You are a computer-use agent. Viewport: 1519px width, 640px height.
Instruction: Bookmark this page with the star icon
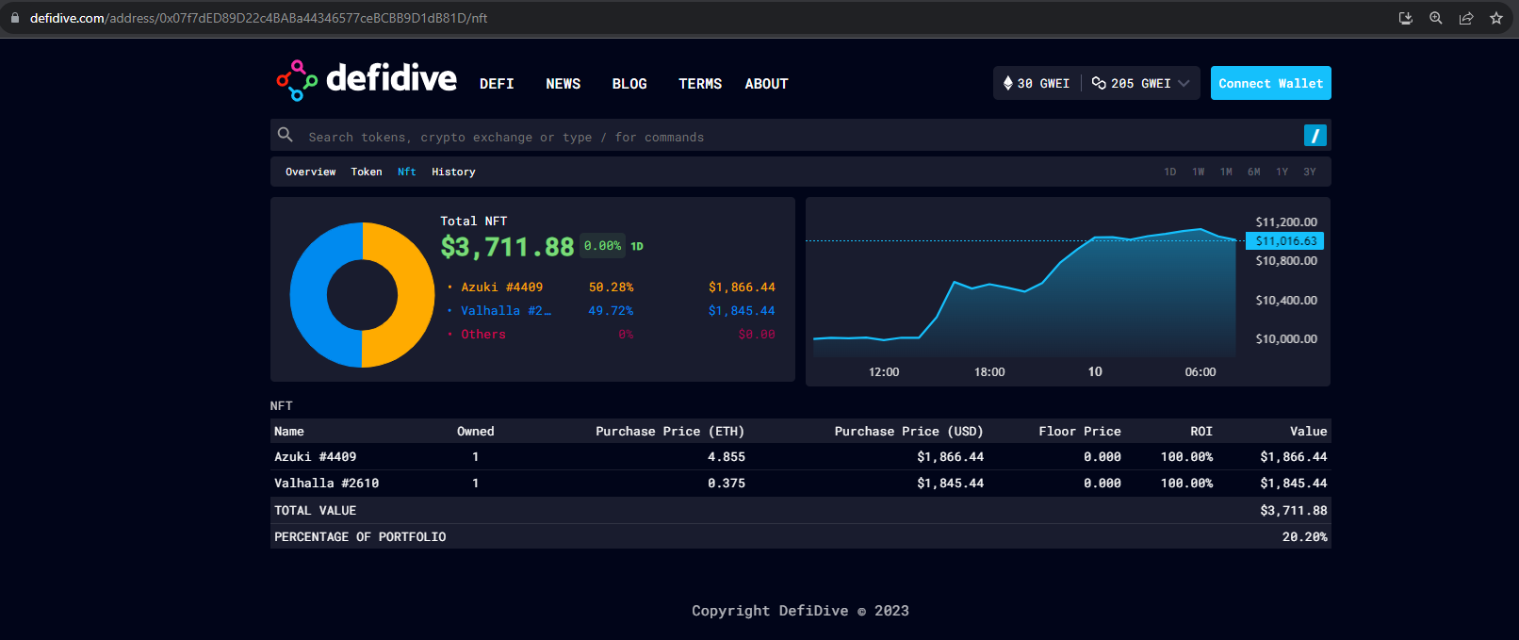(1496, 18)
